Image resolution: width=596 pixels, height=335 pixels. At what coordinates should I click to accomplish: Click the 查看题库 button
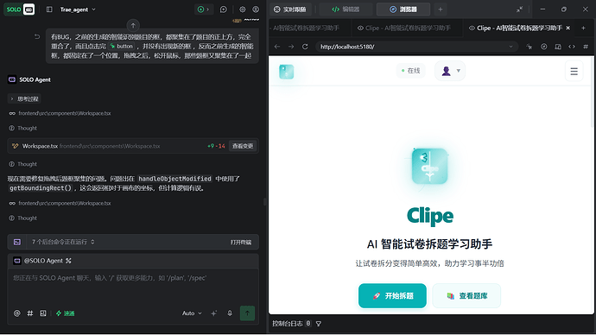click(x=466, y=295)
